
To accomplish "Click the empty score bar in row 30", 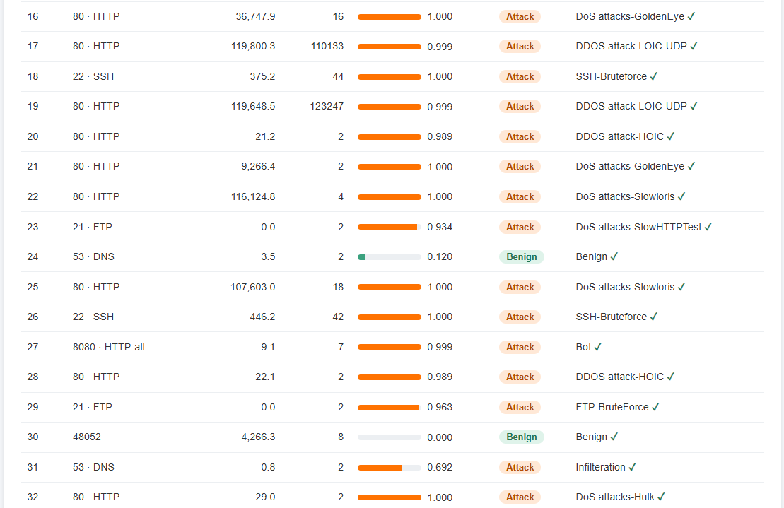I will point(389,437).
